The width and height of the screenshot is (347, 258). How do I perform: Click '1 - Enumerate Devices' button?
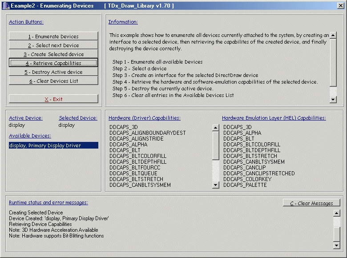(x=53, y=36)
